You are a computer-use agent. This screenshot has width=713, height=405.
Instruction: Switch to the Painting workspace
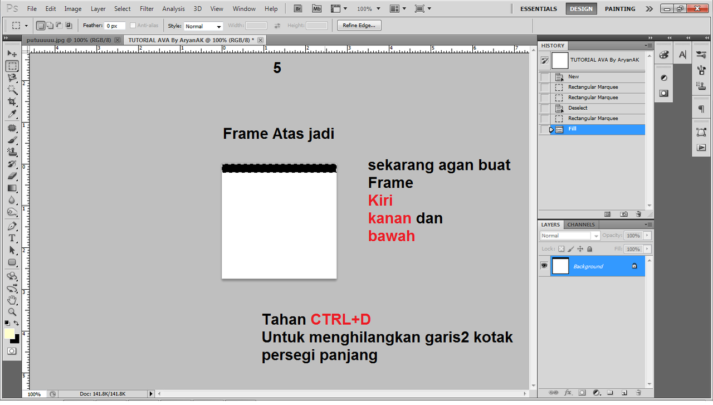[620, 9]
